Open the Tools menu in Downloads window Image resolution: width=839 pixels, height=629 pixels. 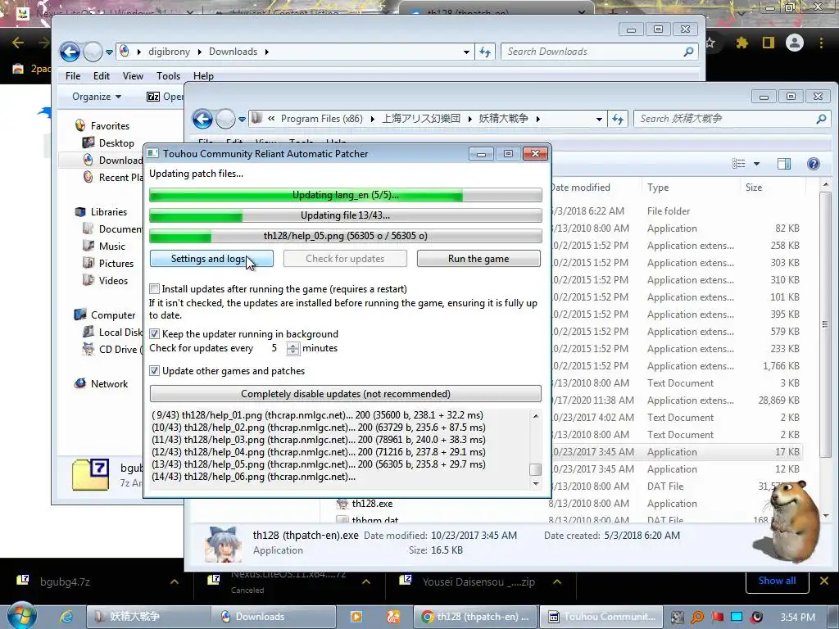click(x=168, y=76)
